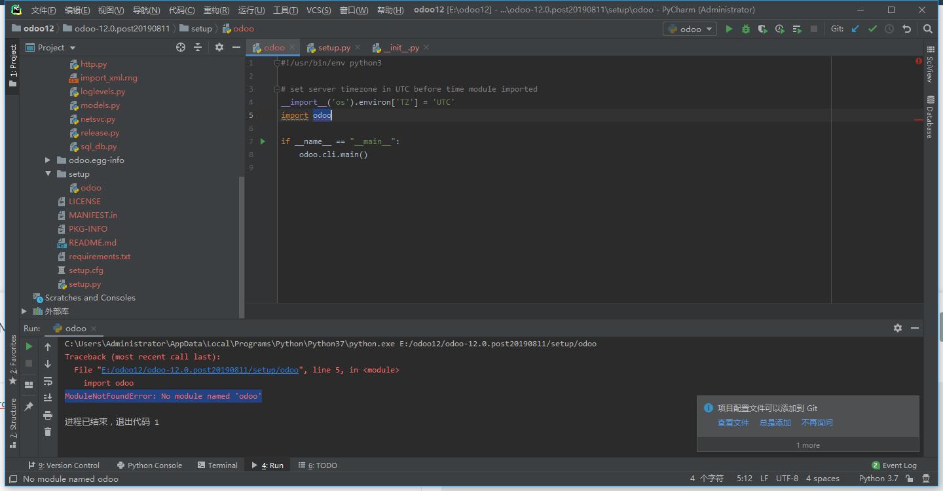Screen dimensions: 943x491
Task: Commit changes with Git green checkmark
Action: pyautogui.click(x=872, y=29)
